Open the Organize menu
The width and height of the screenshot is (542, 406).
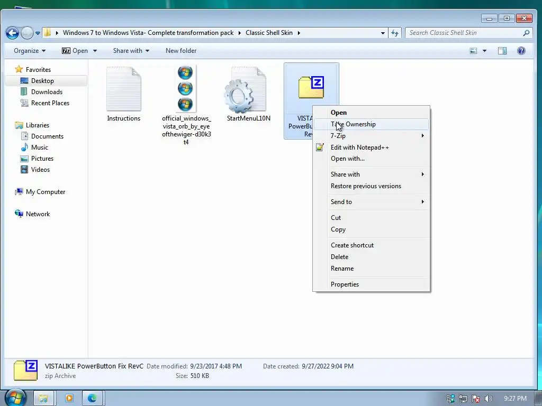click(30, 51)
